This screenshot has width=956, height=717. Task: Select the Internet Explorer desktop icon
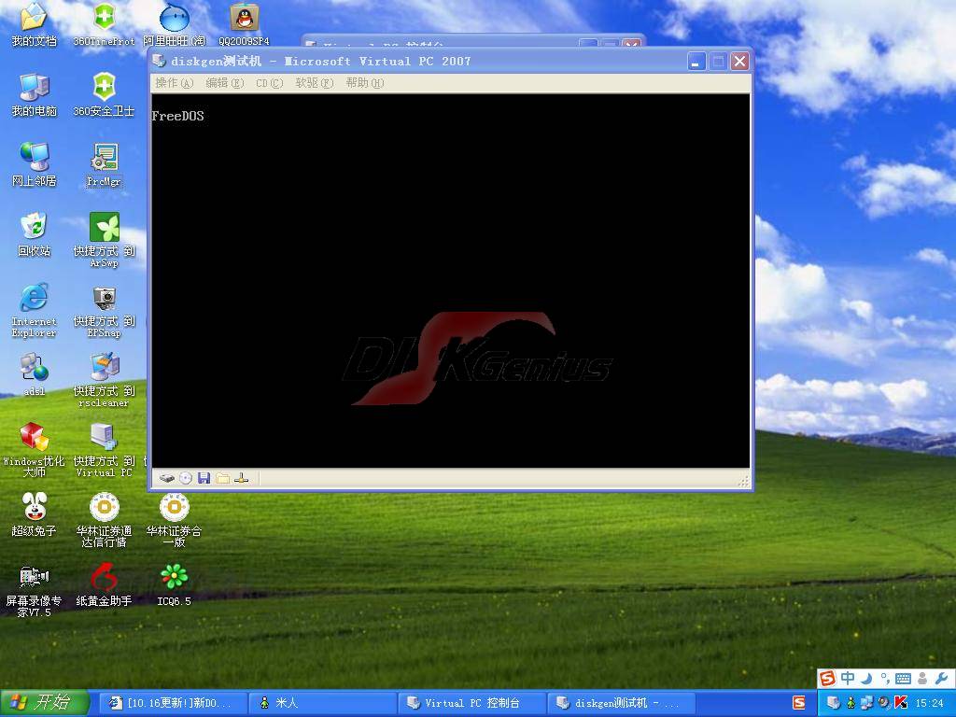[35, 310]
